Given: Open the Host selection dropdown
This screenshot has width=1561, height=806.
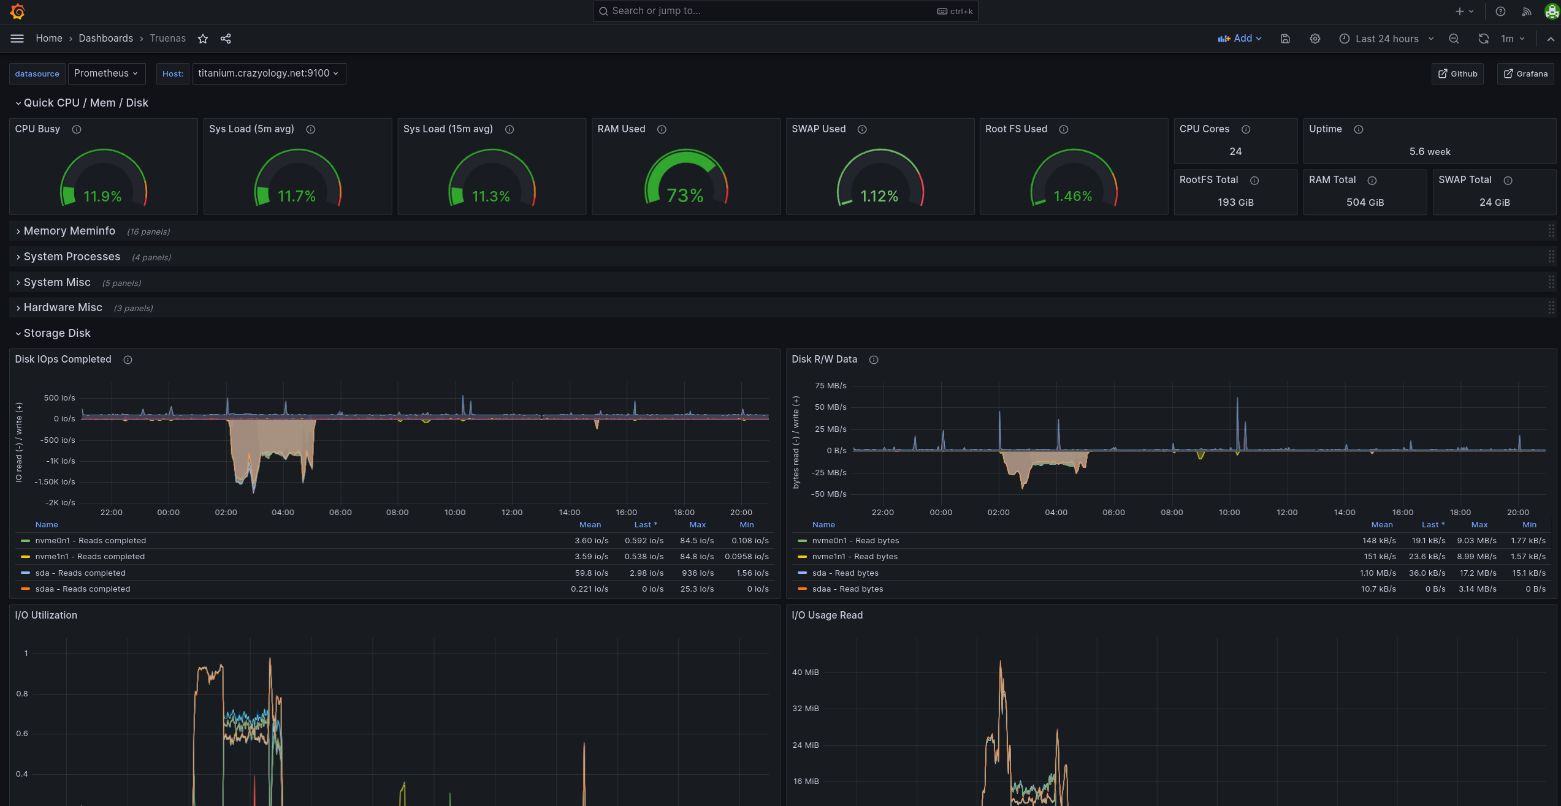Looking at the screenshot, I should click(x=269, y=73).
